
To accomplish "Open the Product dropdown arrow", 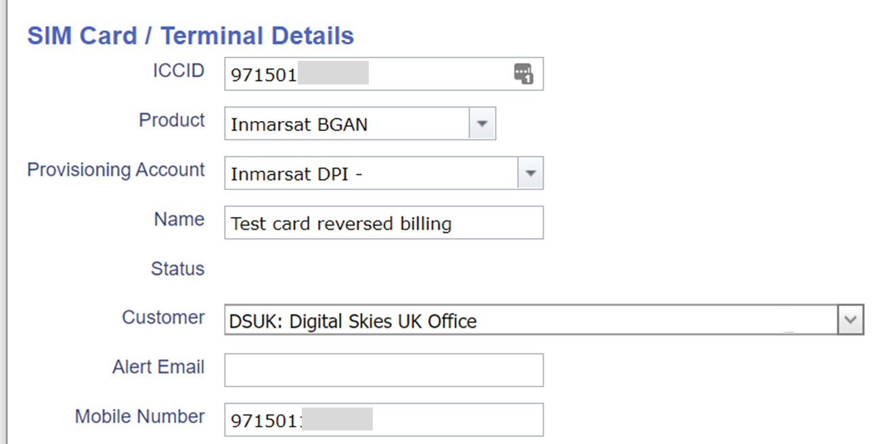I will (x=482, y=124).
